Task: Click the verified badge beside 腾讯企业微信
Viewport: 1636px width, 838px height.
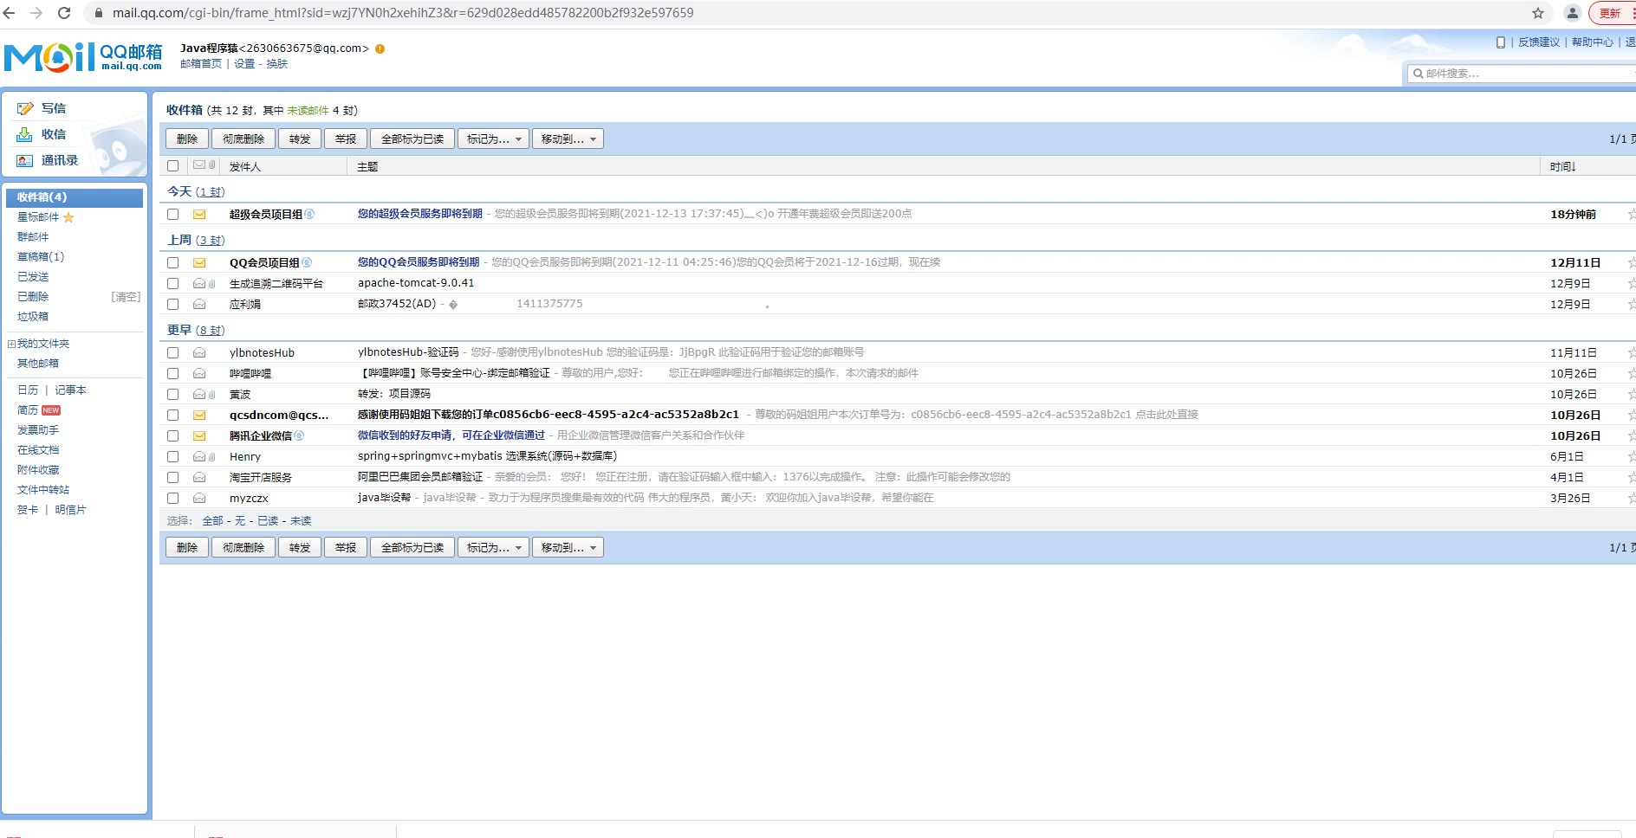Action: coord(299,435)
